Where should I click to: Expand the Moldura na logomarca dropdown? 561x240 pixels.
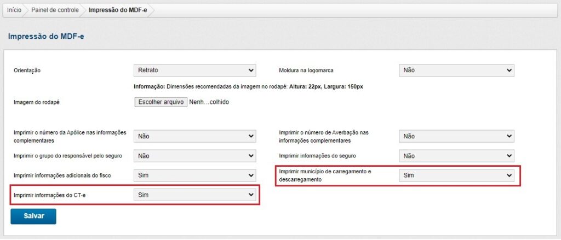coord(456,71)
